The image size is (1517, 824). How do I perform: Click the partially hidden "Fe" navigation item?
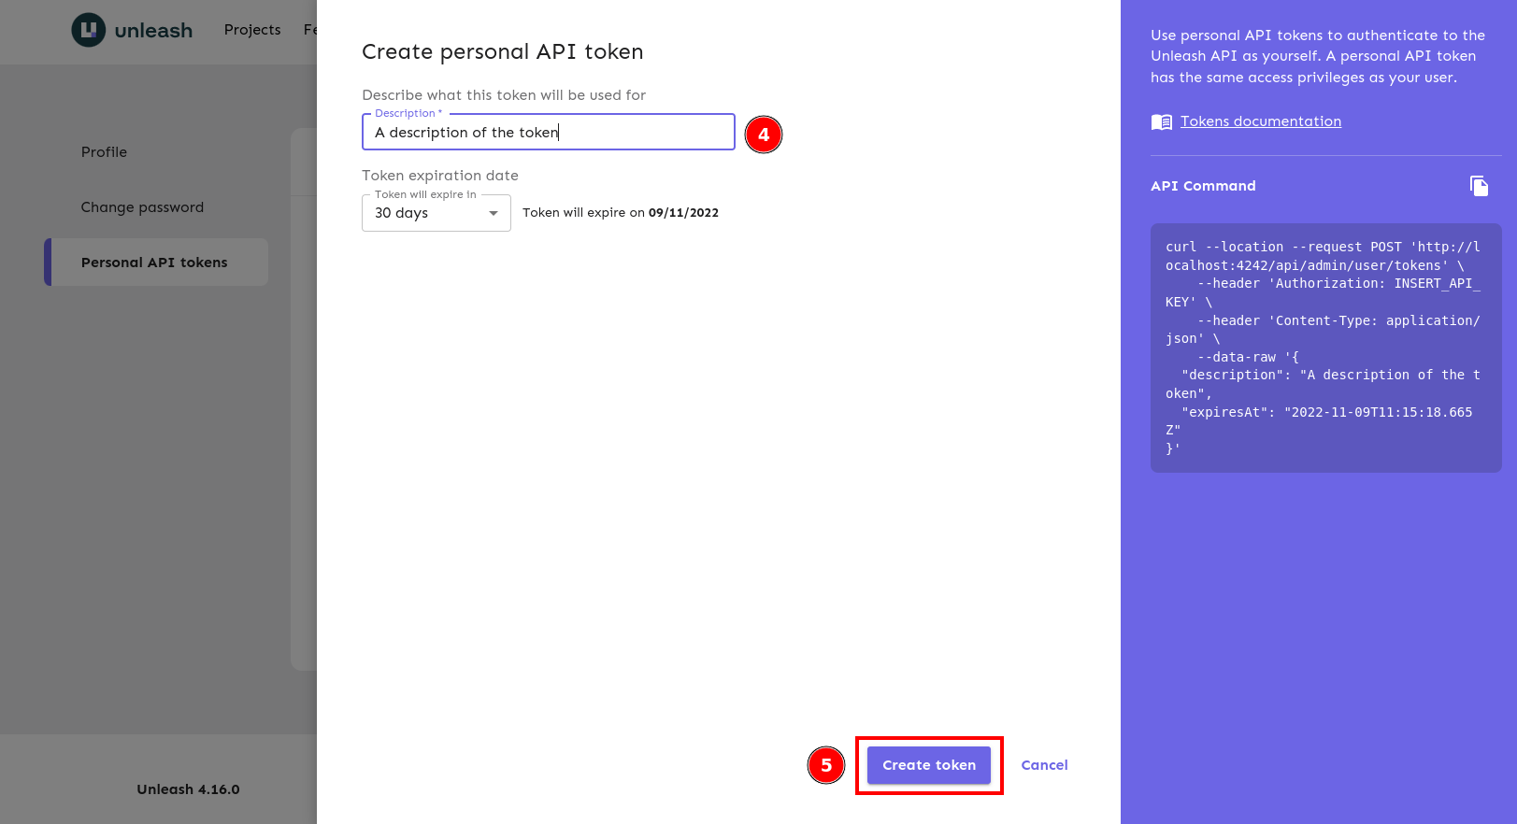[x=309, y=30]
